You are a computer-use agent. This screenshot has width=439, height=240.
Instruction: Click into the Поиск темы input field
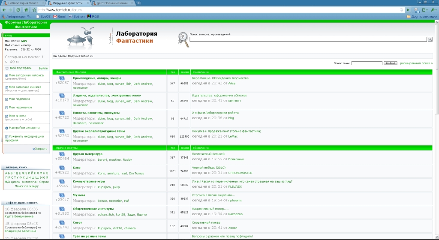(367, 63)
